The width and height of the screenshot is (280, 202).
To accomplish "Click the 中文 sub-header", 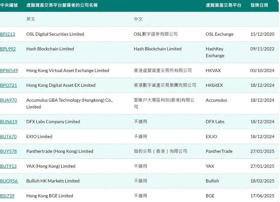I will (x=138, y=19).
